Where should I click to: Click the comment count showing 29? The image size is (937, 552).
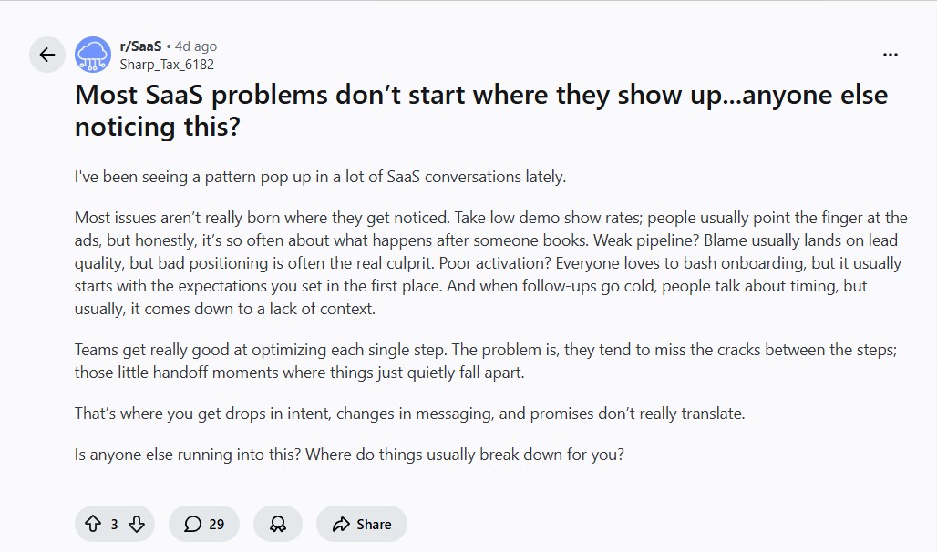pyautogui.click(x=216, y=524)
